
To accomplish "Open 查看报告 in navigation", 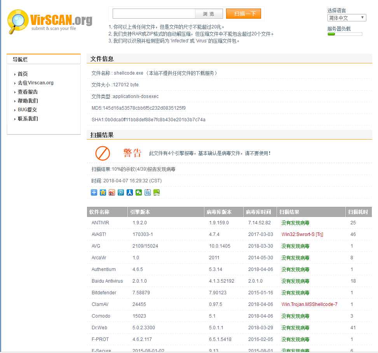I will pyautogui.click(x=28, y=92).
